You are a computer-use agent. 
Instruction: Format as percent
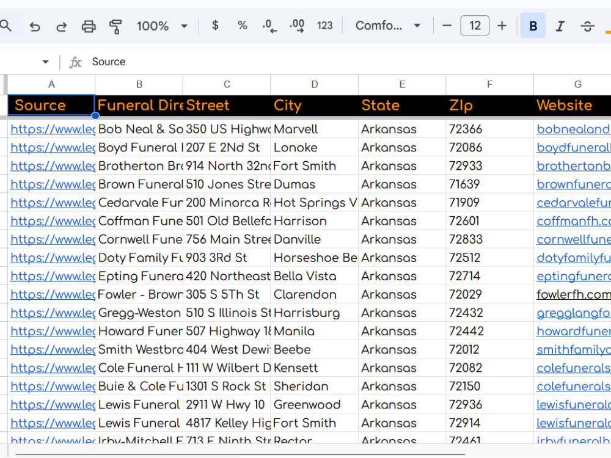point(243,26)
